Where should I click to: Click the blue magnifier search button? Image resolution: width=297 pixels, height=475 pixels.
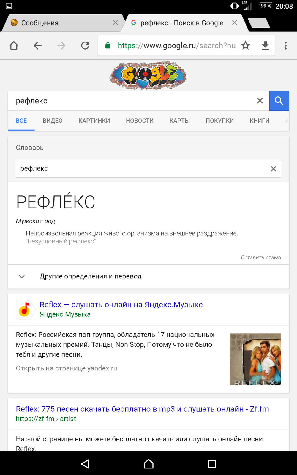click(x=279, y=101)
